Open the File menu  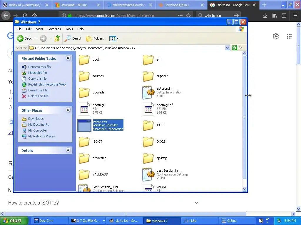(19, 29)
